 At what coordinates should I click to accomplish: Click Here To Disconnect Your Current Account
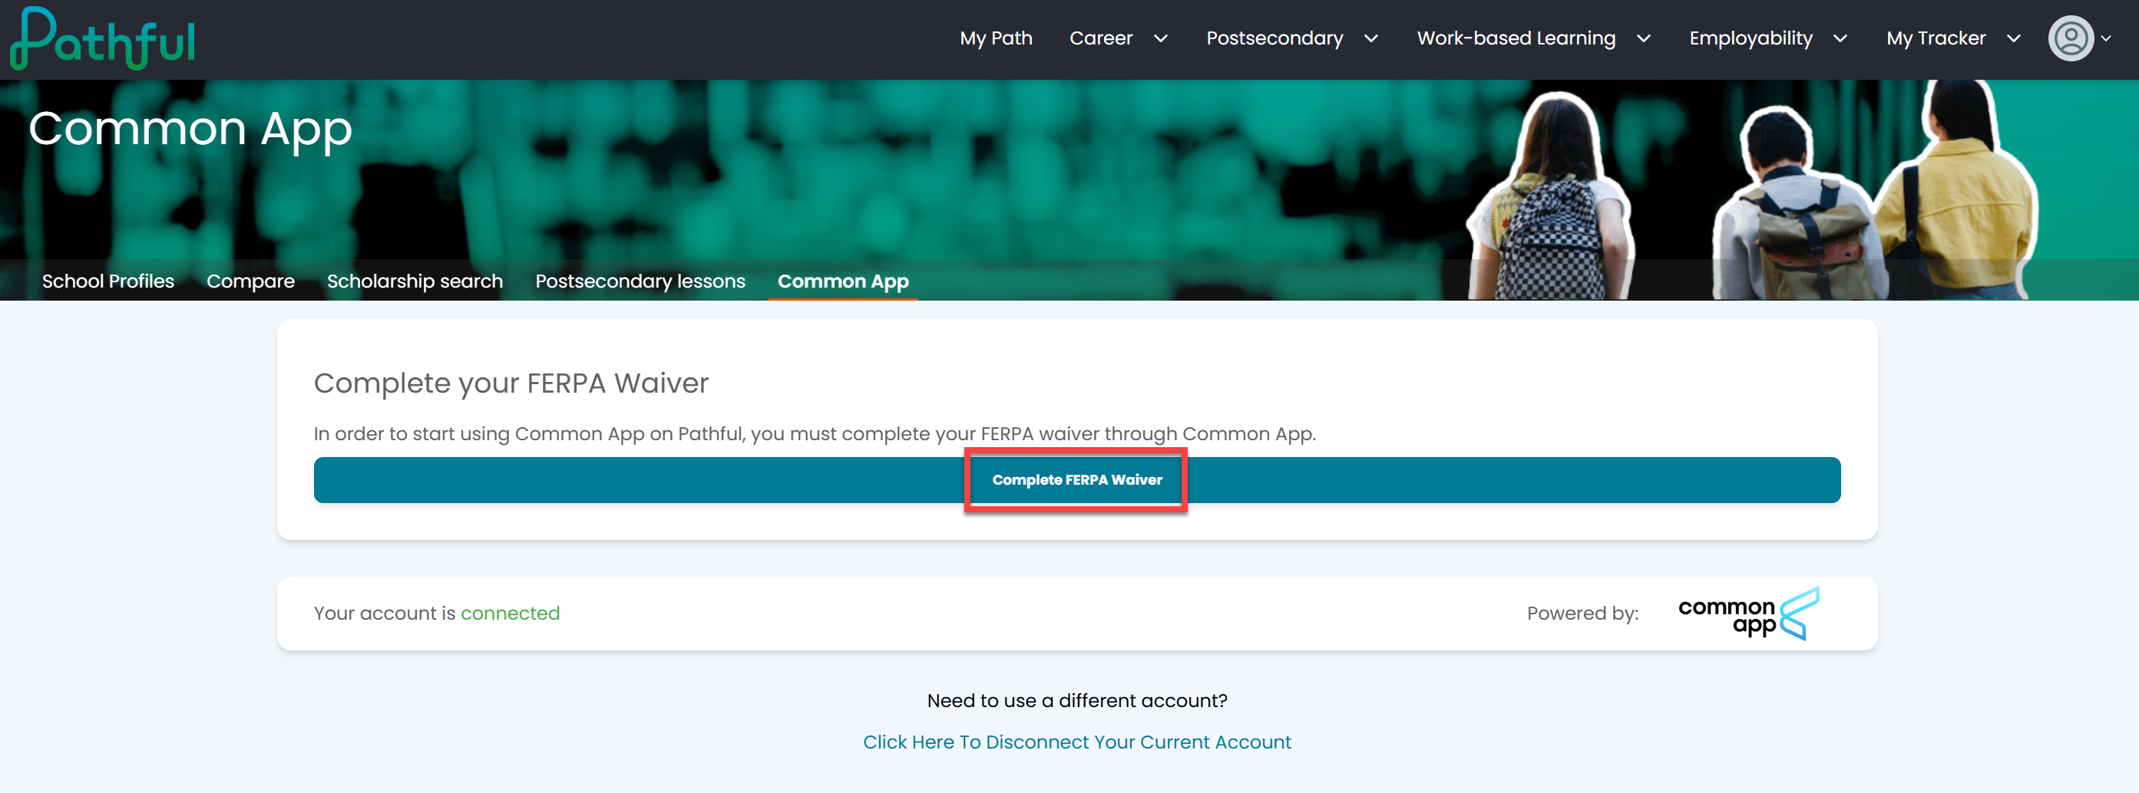pos(1077,742)
